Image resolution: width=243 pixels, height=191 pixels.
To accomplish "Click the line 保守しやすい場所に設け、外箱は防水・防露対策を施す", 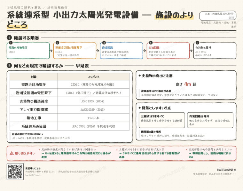I will [173, 136].
